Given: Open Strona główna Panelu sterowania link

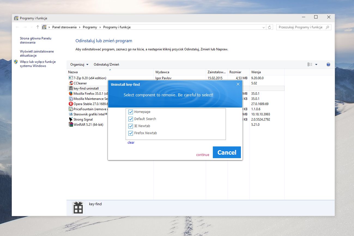Looking at the screenshot, I should point(35,40).
